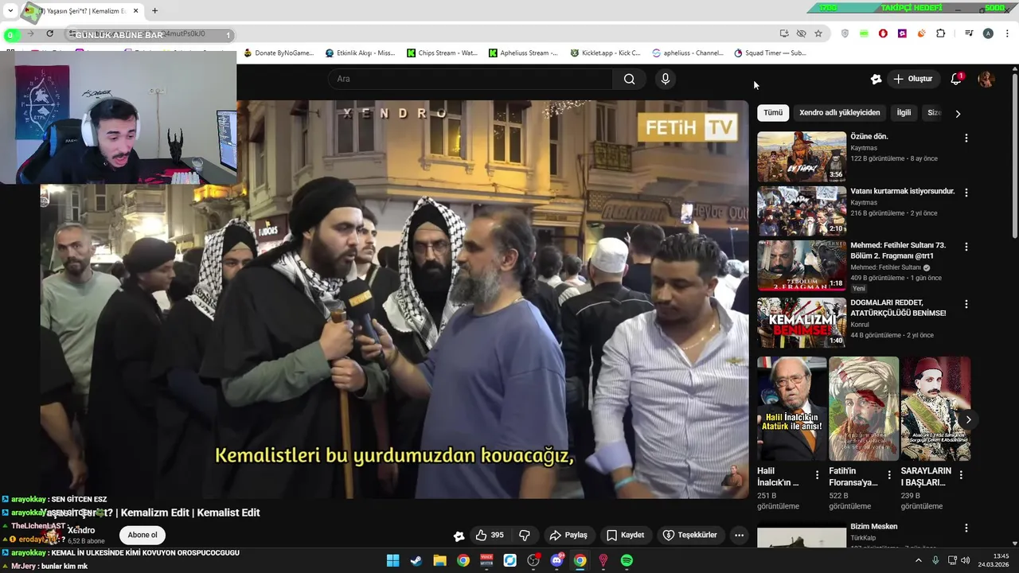This screenshot has width=1019, height=573.
Task: Click the sparkle icon beside Oluştur
Action: click(x=876, y=79)
